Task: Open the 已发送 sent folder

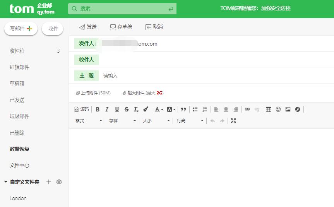Action: click(17, 100)
